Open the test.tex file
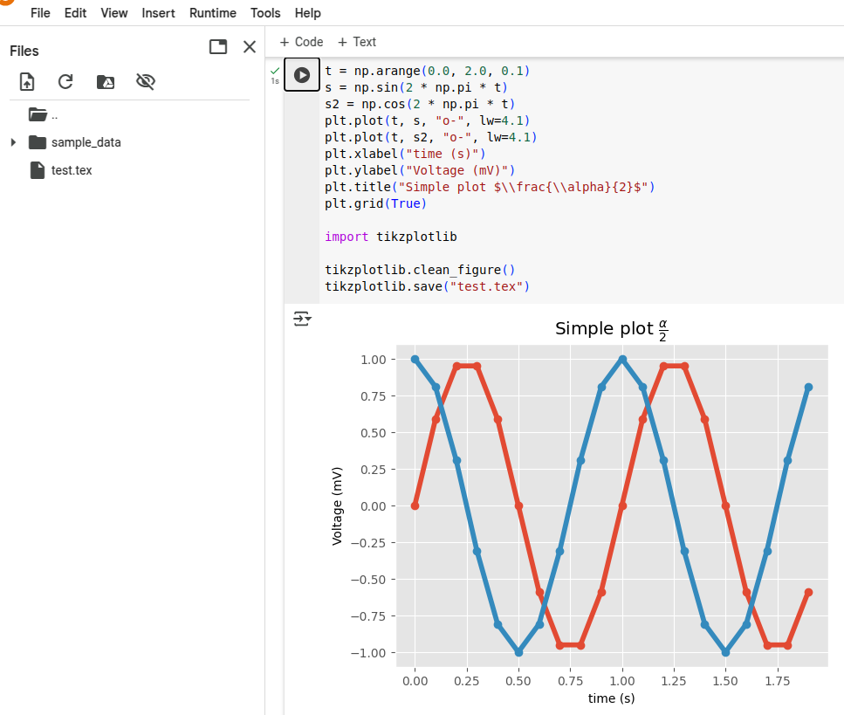The width and height of the screenshot is (844, 715). click(x=71, y=170)
